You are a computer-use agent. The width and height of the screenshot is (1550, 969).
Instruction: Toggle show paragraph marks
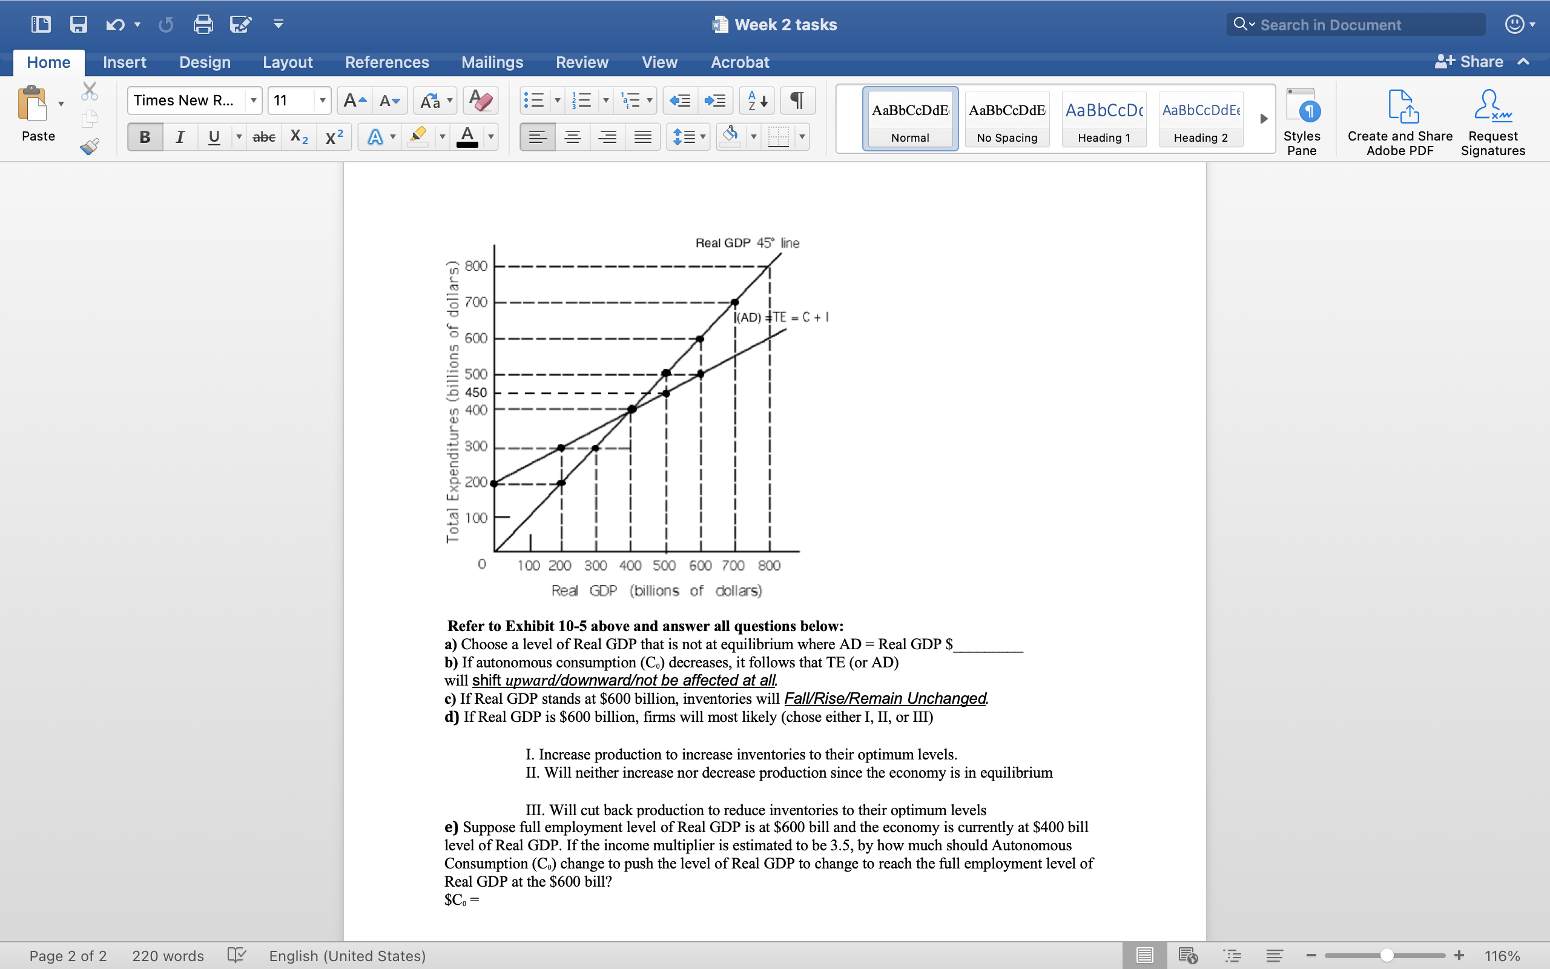pyautogui.click(x=797, y=101)
